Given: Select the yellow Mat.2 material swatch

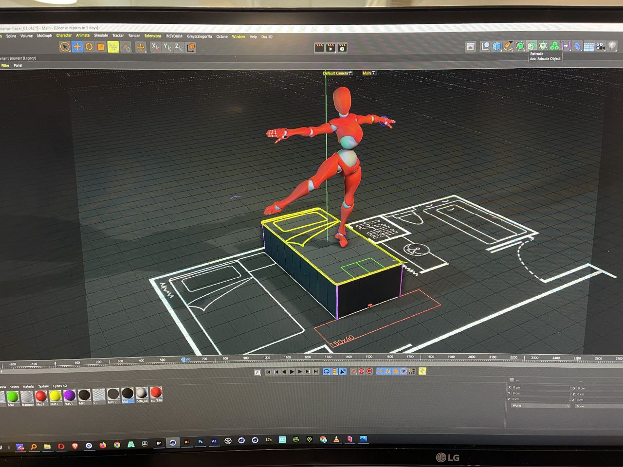Looking at the screenshot, I should pos(55,396).
